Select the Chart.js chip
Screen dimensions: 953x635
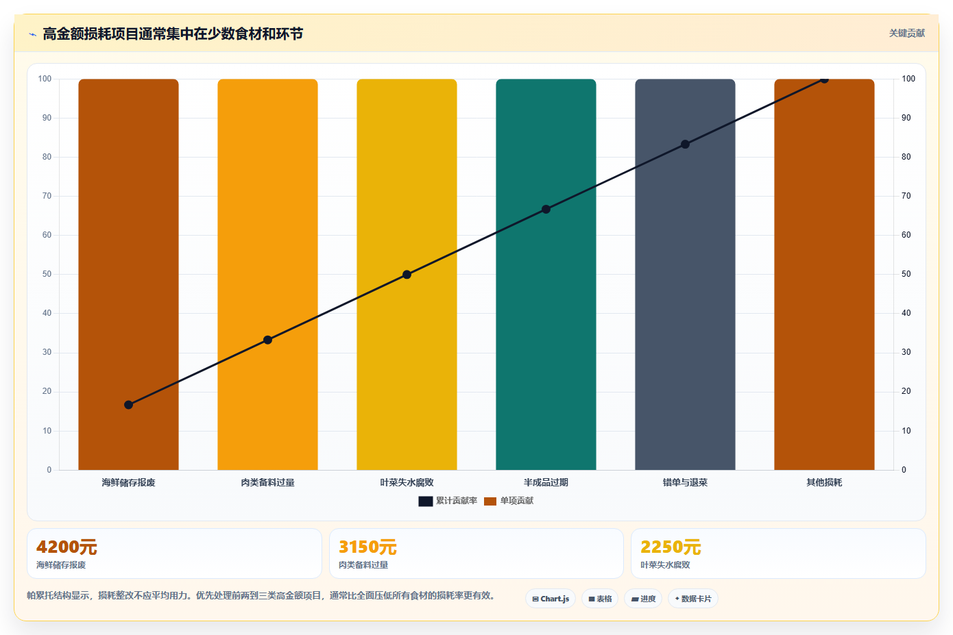(551, 599)
